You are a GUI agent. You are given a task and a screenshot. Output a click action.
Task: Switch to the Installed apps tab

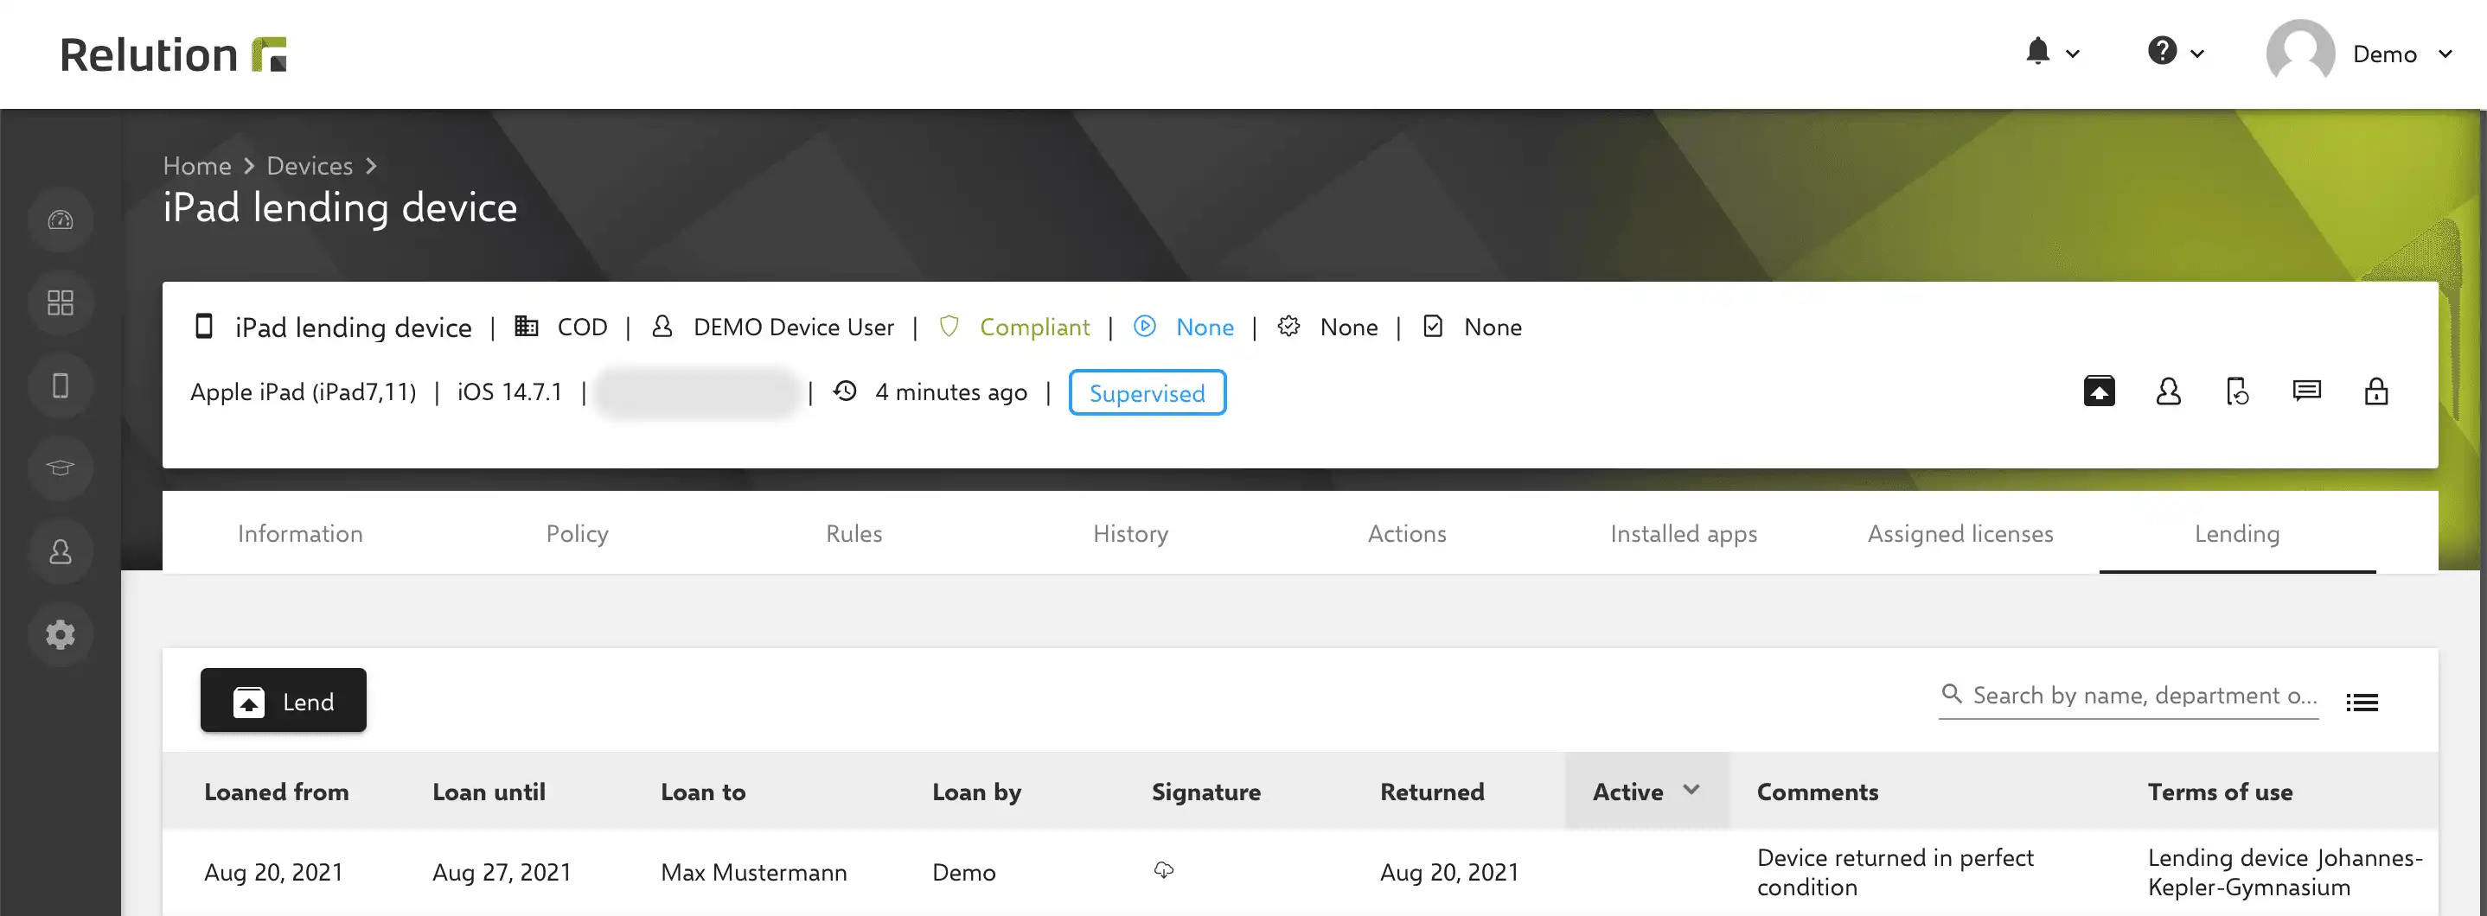1684,534
